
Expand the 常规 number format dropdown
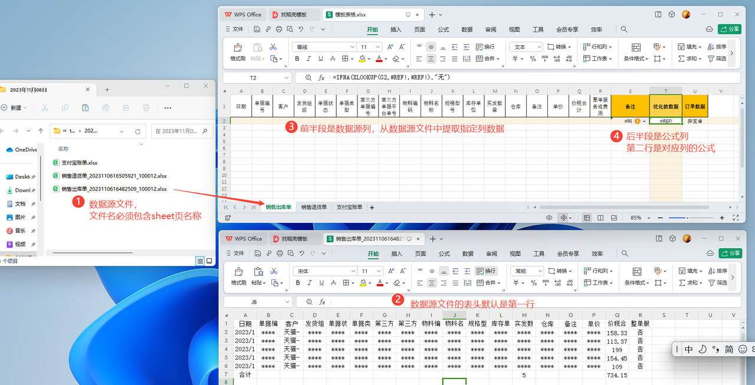coord(539,271)
